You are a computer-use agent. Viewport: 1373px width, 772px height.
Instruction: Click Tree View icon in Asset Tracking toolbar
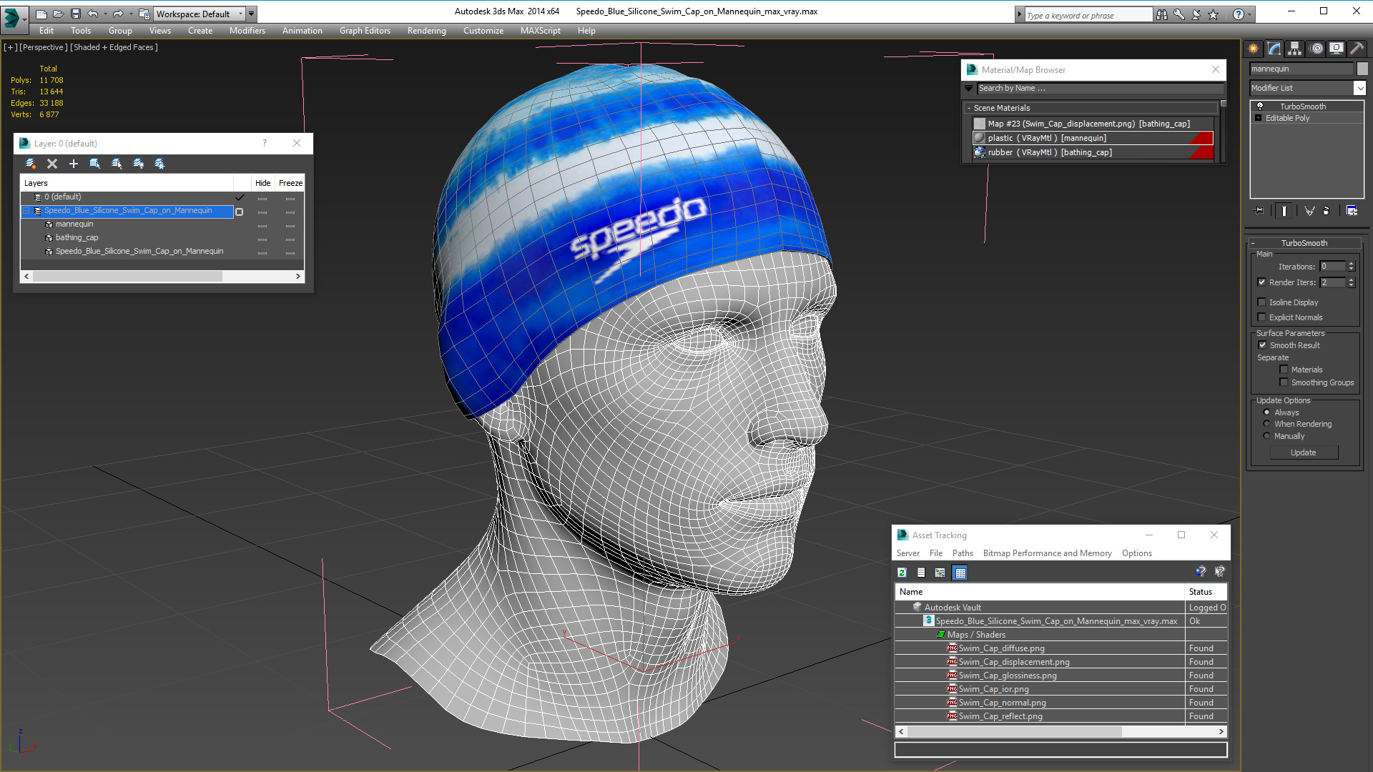(940, 573)
